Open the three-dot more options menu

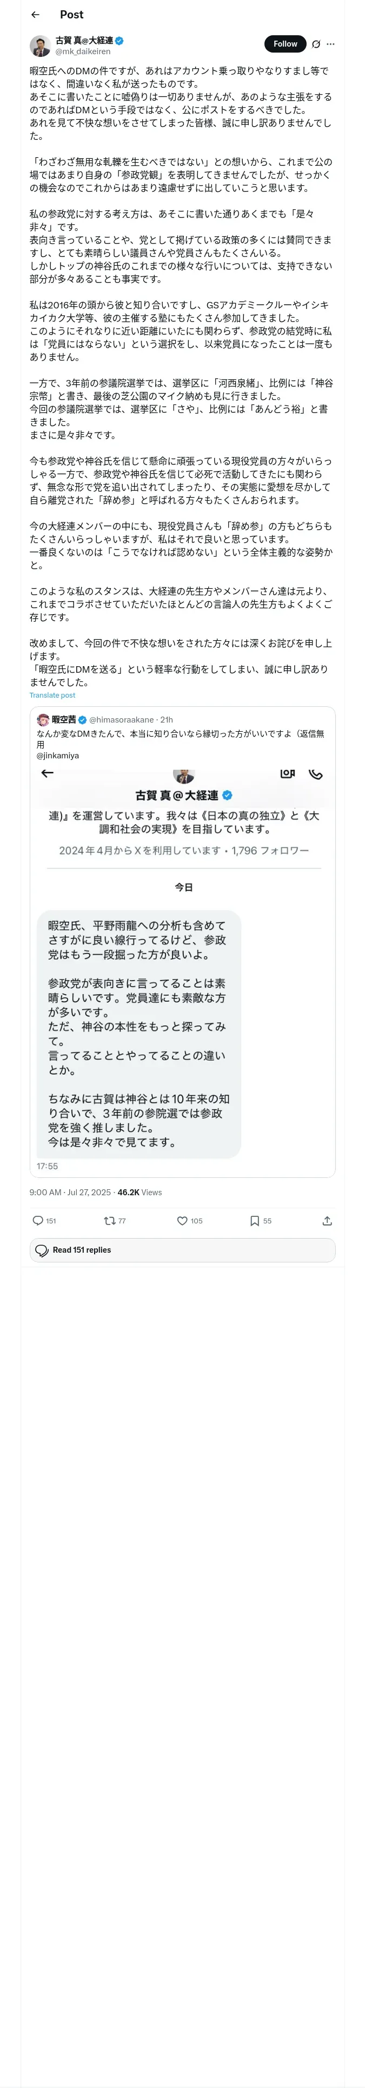click(330, 44)
